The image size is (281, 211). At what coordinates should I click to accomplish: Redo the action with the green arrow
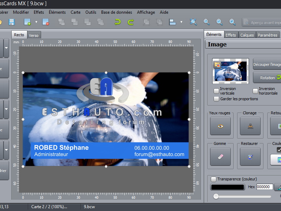coord(131,22)
